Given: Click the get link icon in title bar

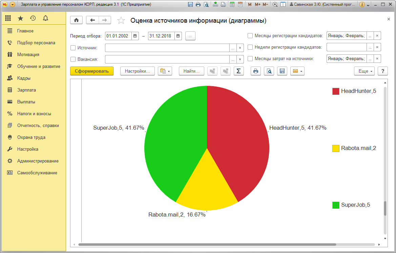Looking at the screenshot, I should tap(215, 4).
